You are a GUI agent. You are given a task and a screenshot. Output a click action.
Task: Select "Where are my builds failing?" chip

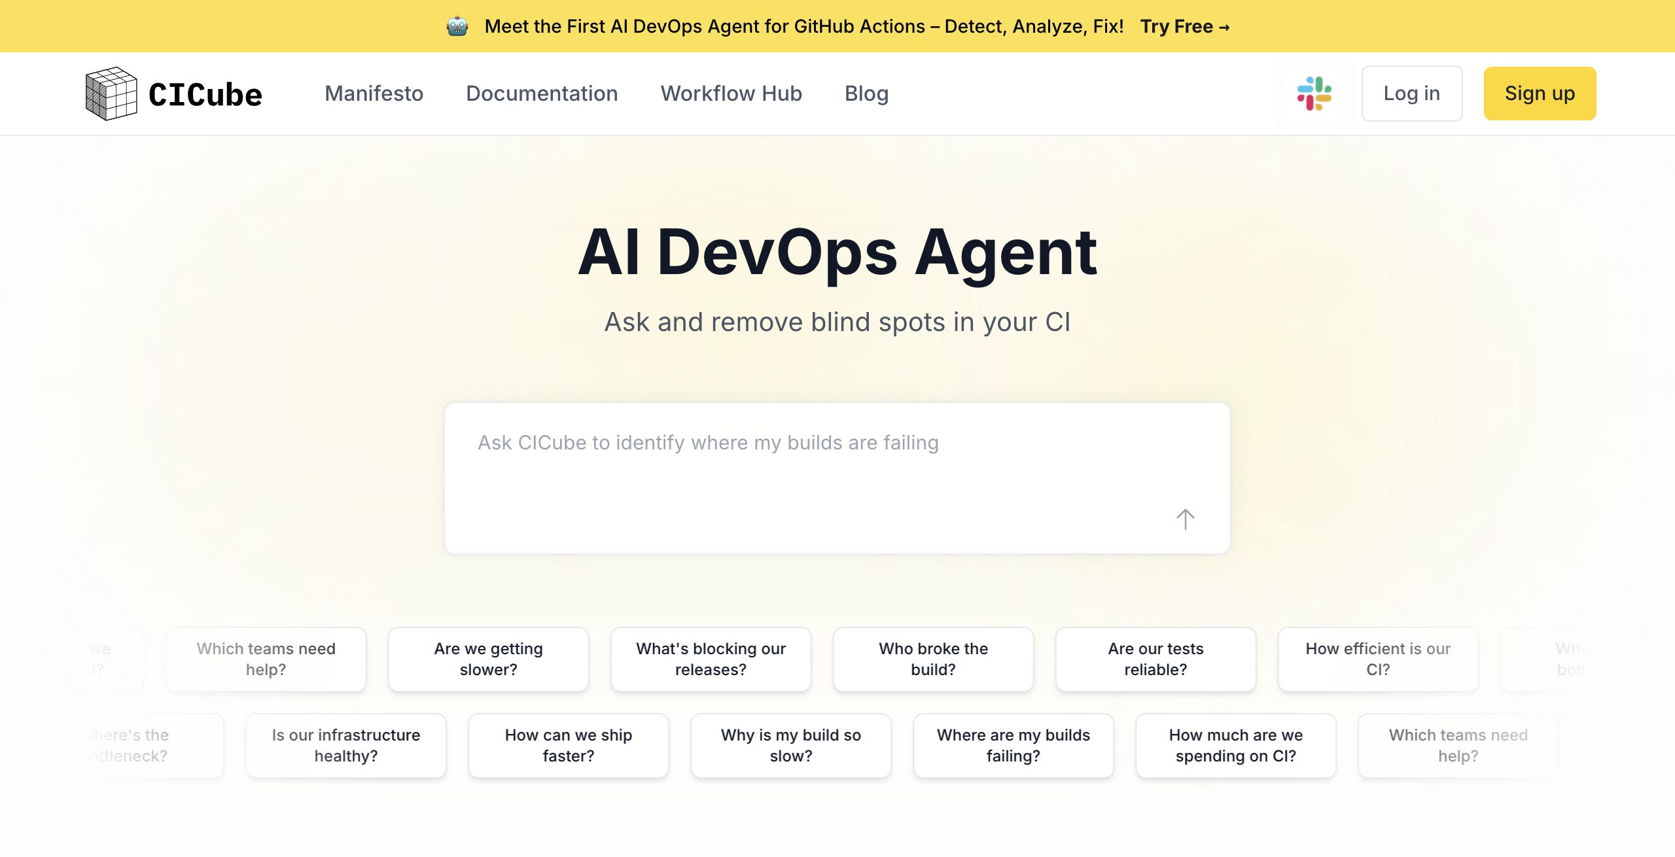tap(1013, 746)
